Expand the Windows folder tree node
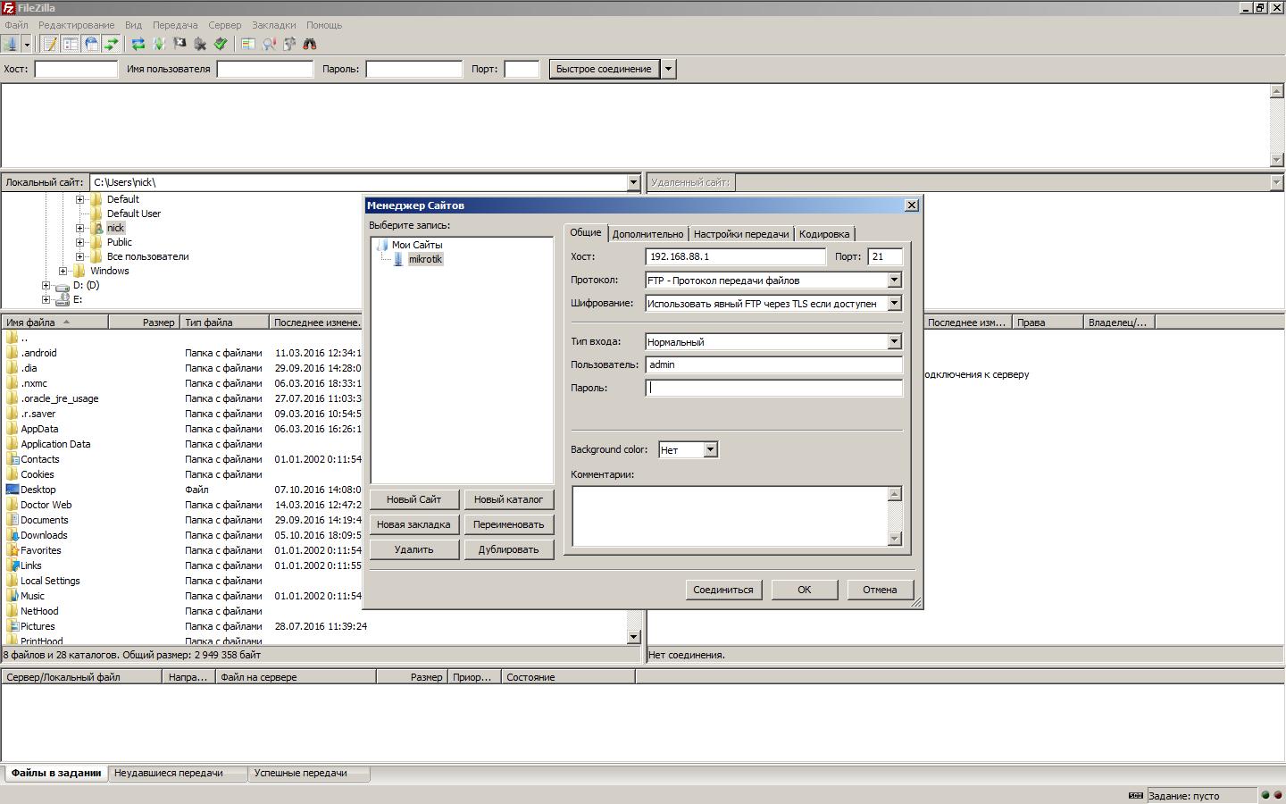Image resolution: width=1286 pixels, height=804 pixels. point(63,271)
